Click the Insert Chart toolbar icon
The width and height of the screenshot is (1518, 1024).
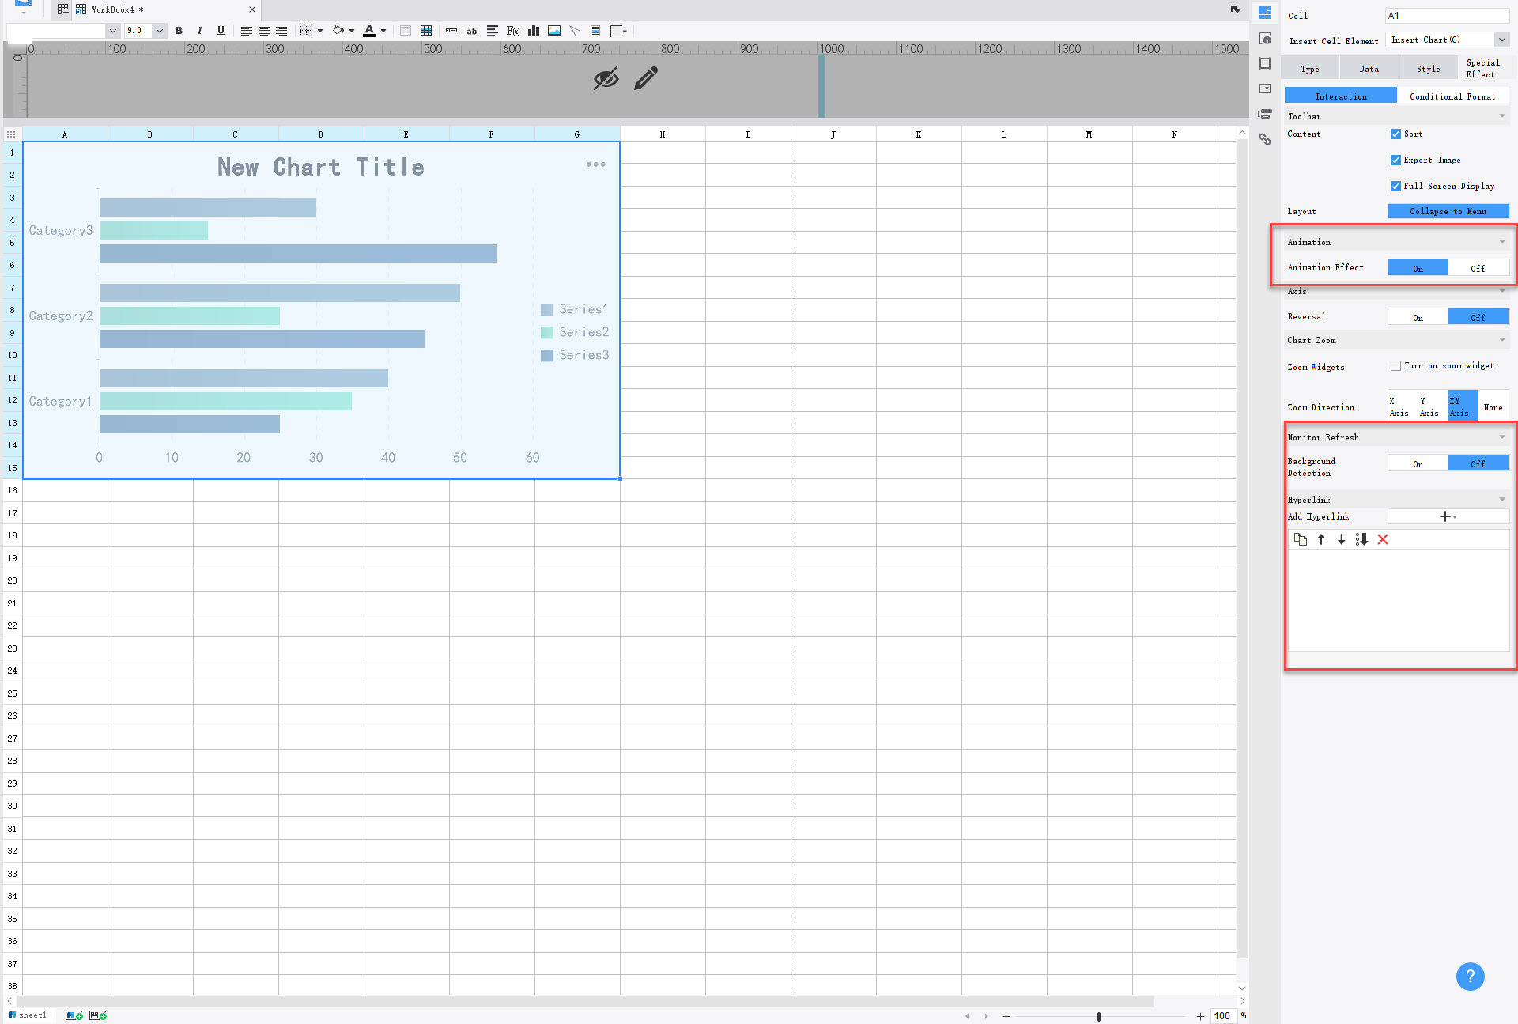[x=534, y=31]
